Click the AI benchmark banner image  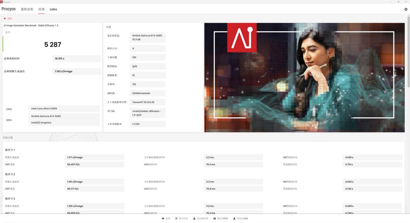coord(304,78)
